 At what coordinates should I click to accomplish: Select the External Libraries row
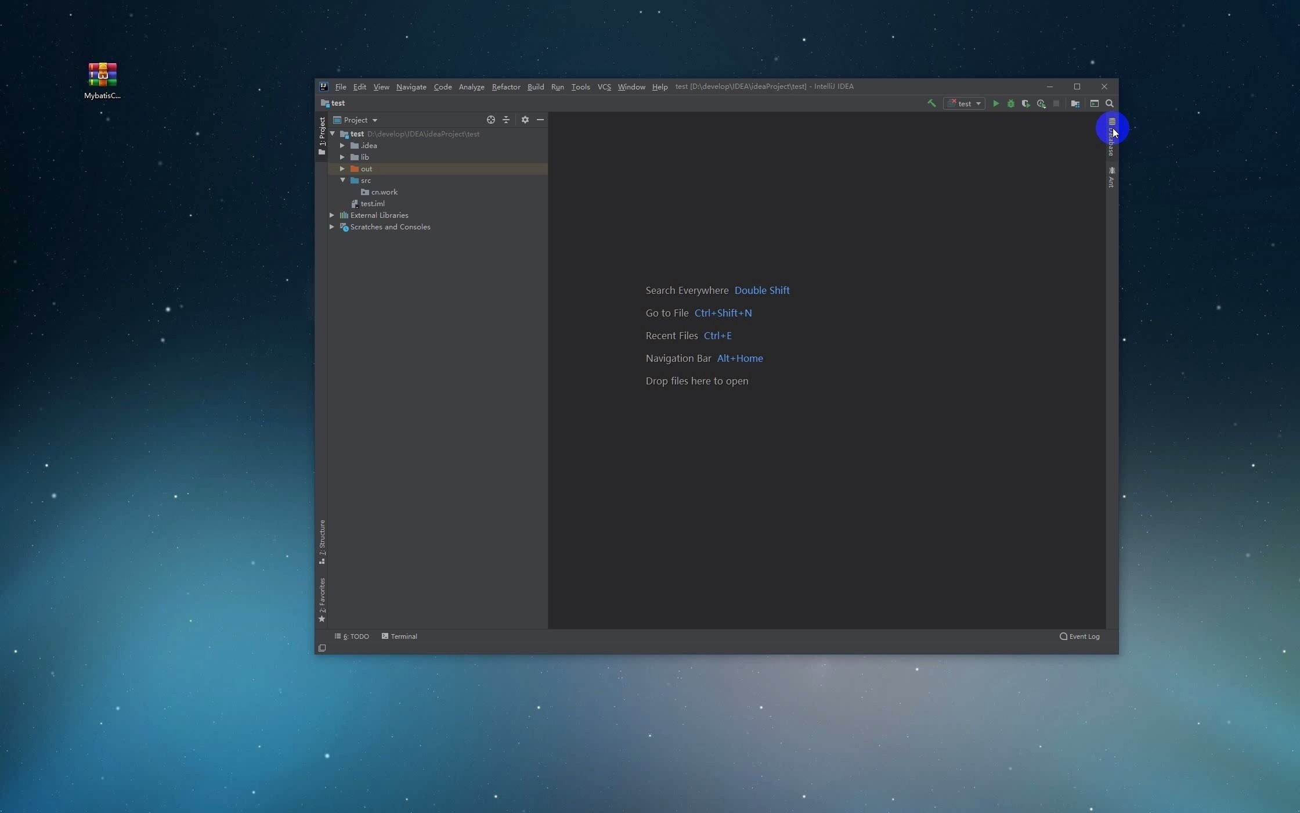pos(438,215)
